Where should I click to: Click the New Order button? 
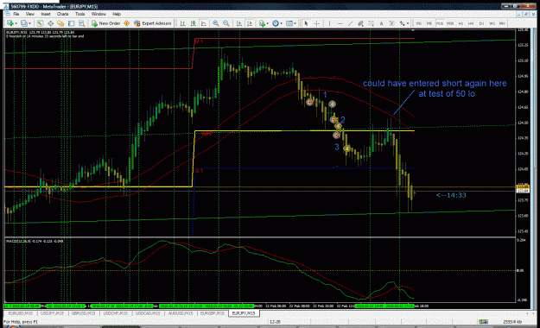point(105,23)
